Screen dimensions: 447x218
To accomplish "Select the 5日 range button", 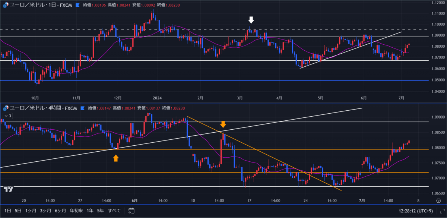I will point(17,211).
